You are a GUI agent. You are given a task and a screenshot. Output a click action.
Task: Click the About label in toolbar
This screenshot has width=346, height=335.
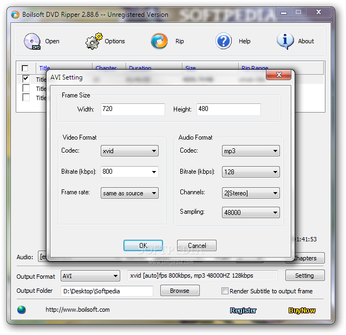tap(306, 41)
